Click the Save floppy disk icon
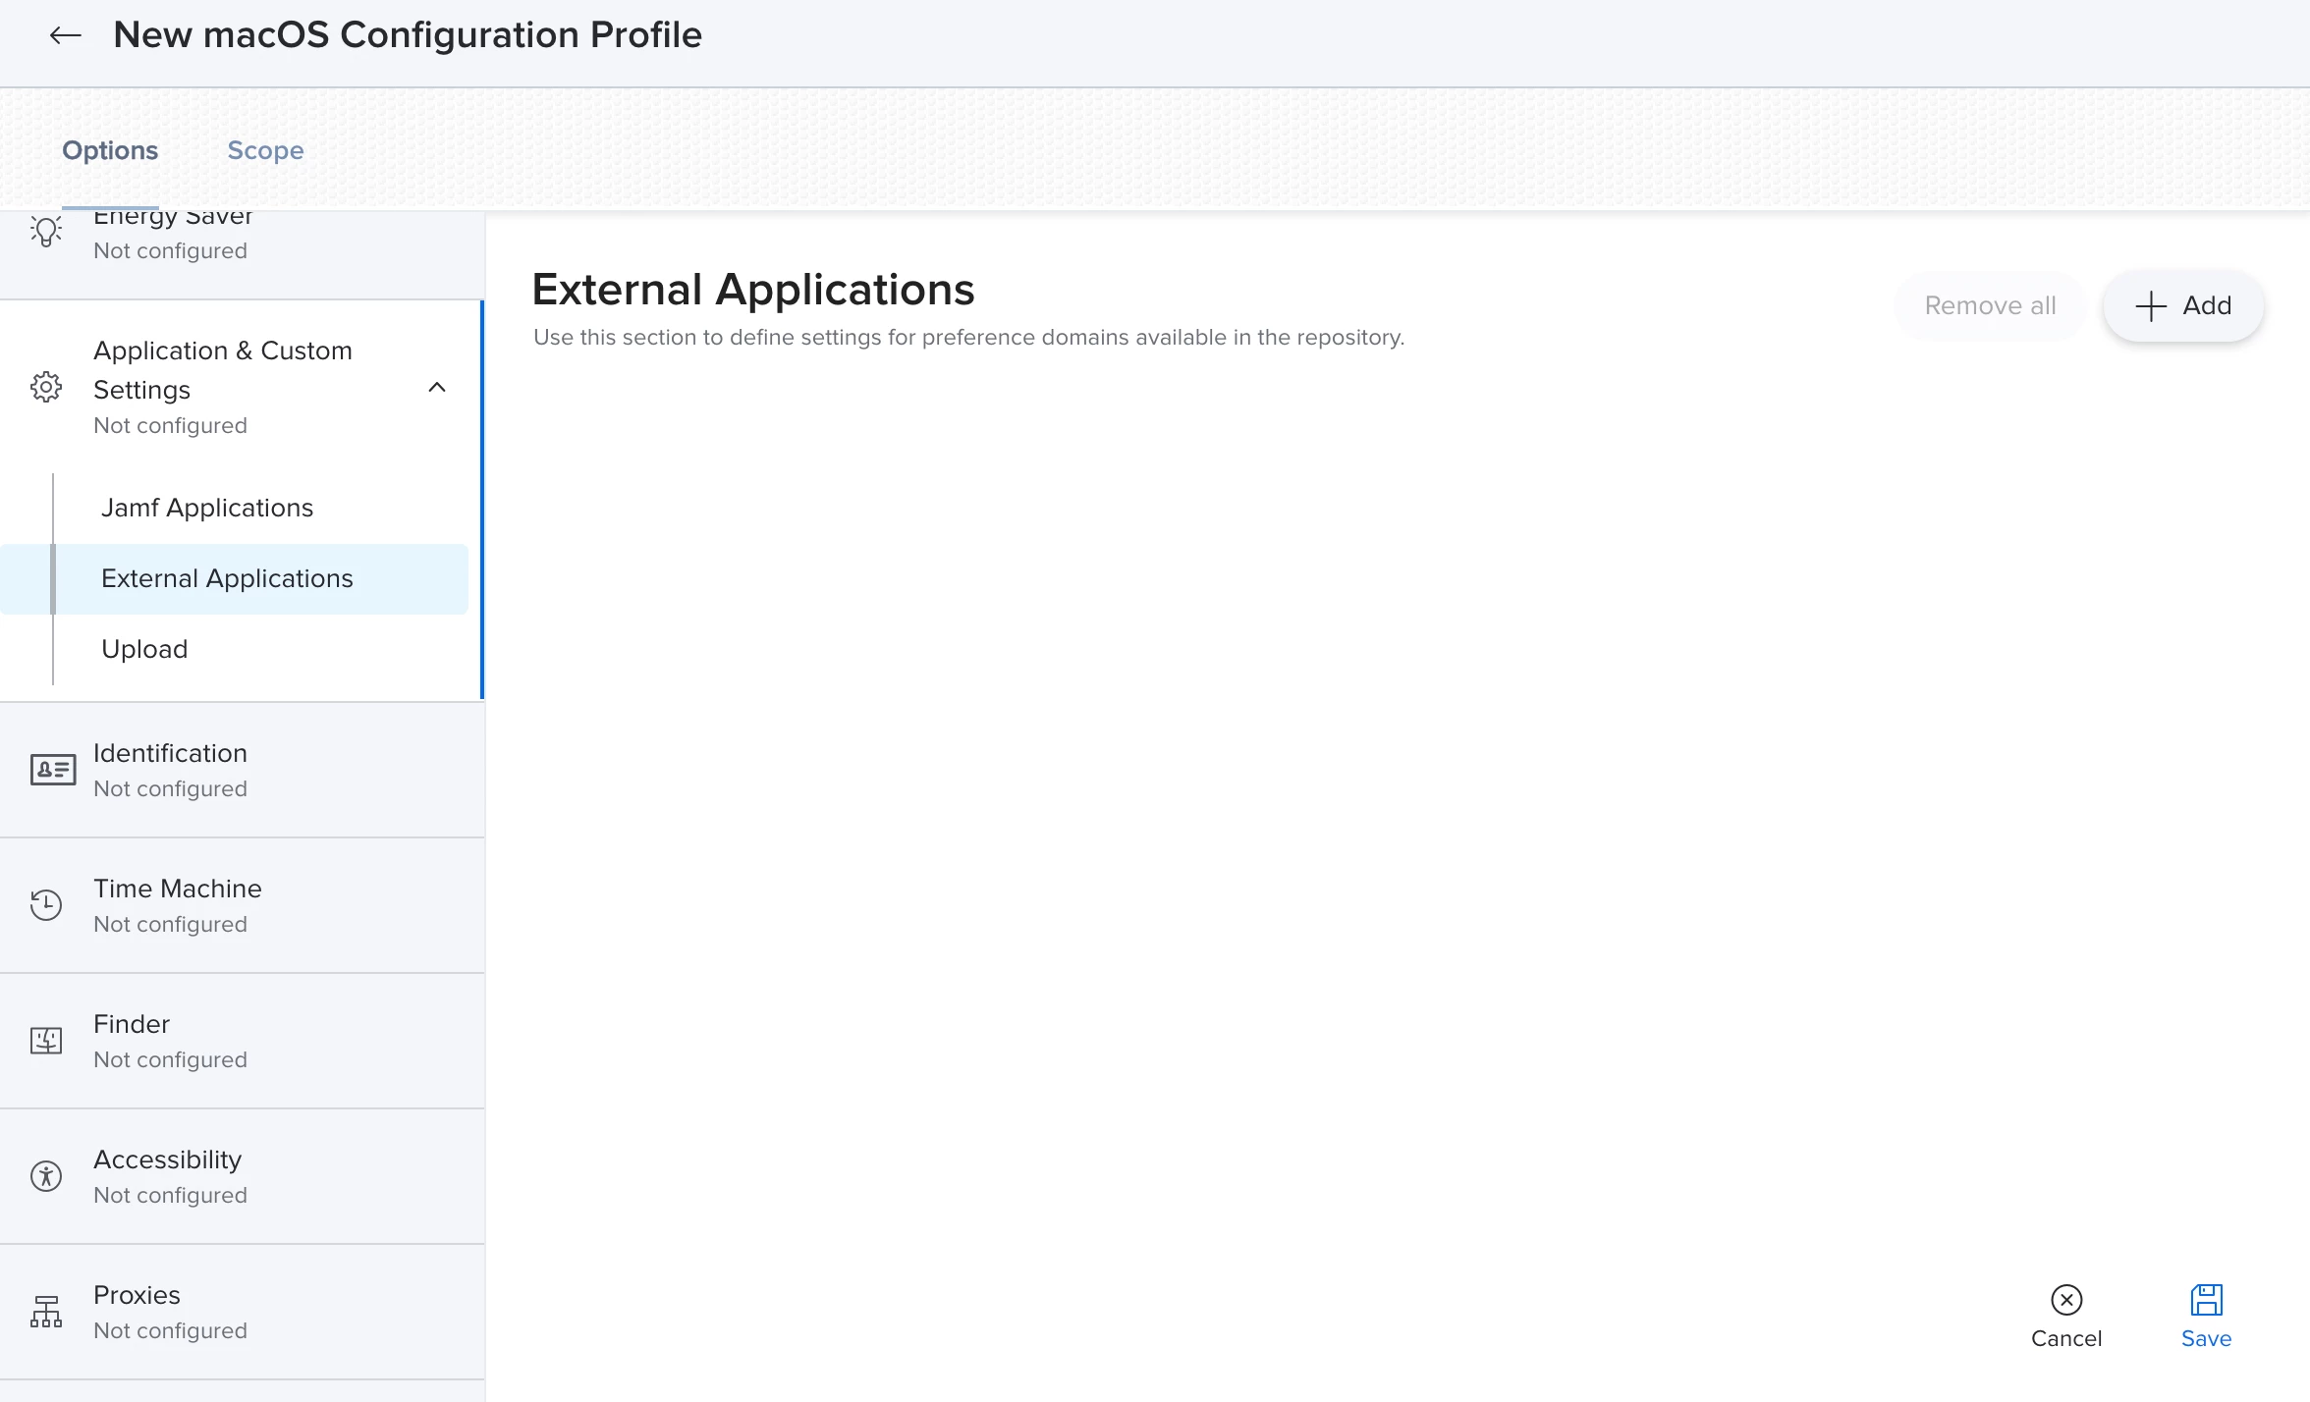Screen dimensions: 2310x1402 (x=2207, y=1300)
